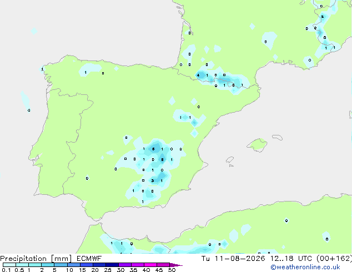Click the 'Precipitation [mm]' title text

(36, 259)
